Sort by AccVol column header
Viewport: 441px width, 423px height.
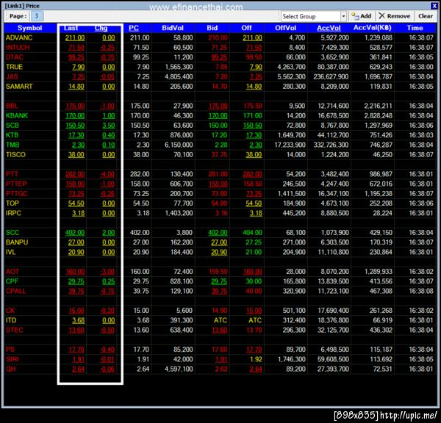click(x=329, y=28)
